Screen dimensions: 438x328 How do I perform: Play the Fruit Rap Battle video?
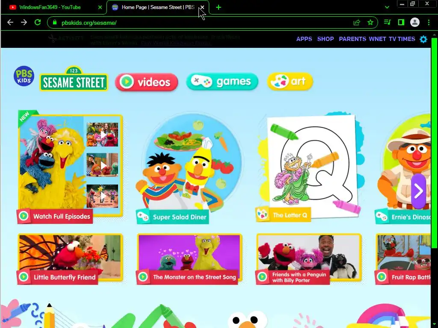(x=403, y=277)
